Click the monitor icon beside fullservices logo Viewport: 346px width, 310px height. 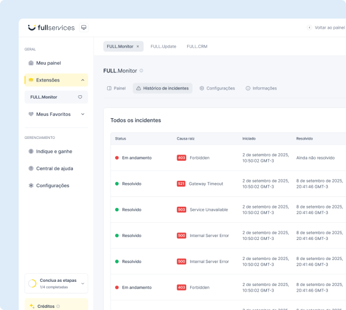84,28
